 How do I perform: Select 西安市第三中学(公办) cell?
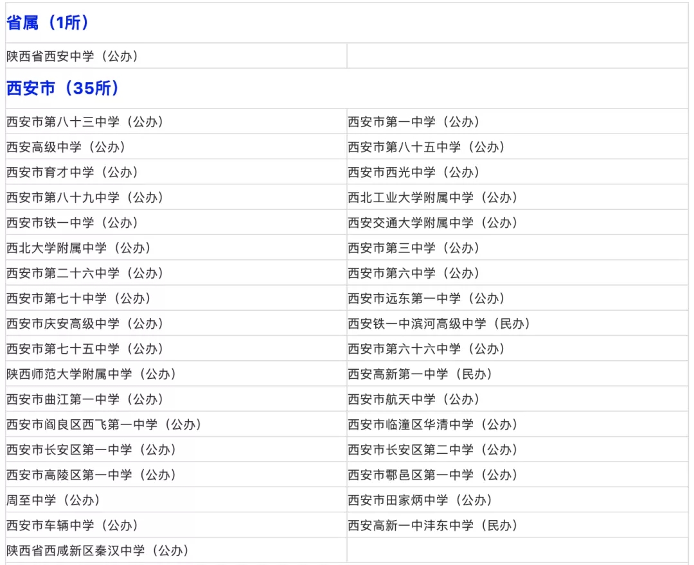pyautogui.click(x=517, y=247)
